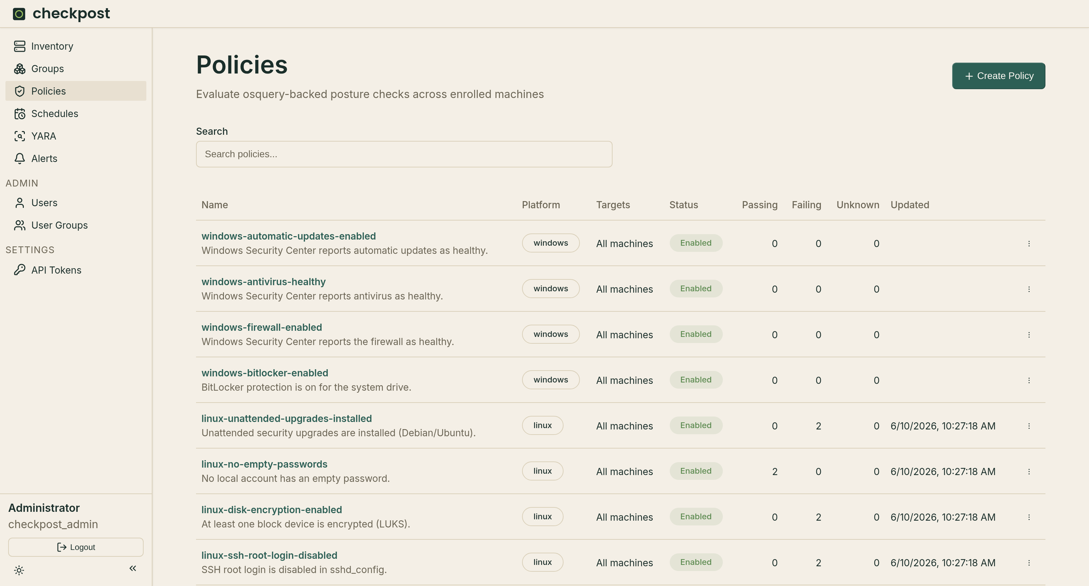
Task: Open the Groups section icon
Action: (x=19, y=68)
